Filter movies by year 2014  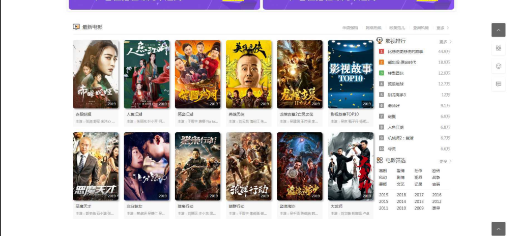point(401,202)
